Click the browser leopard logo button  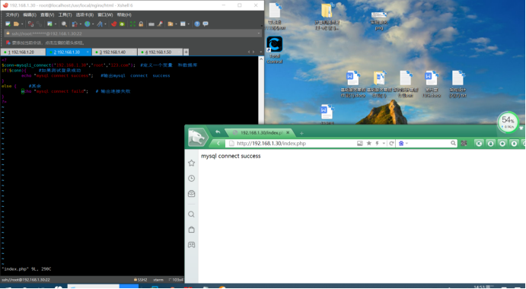click(197, 137)
